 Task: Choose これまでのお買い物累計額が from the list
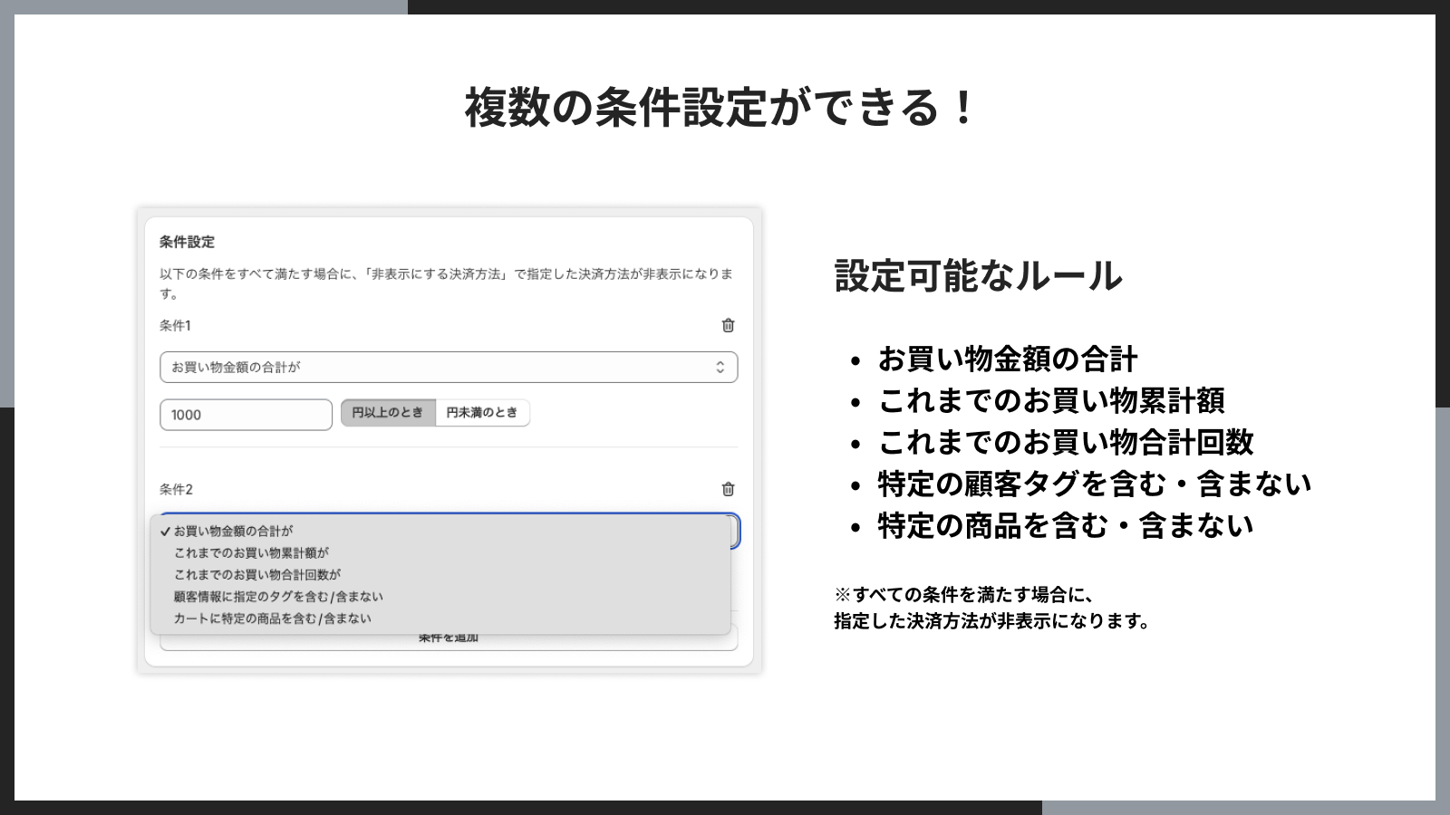pos(252,552)
